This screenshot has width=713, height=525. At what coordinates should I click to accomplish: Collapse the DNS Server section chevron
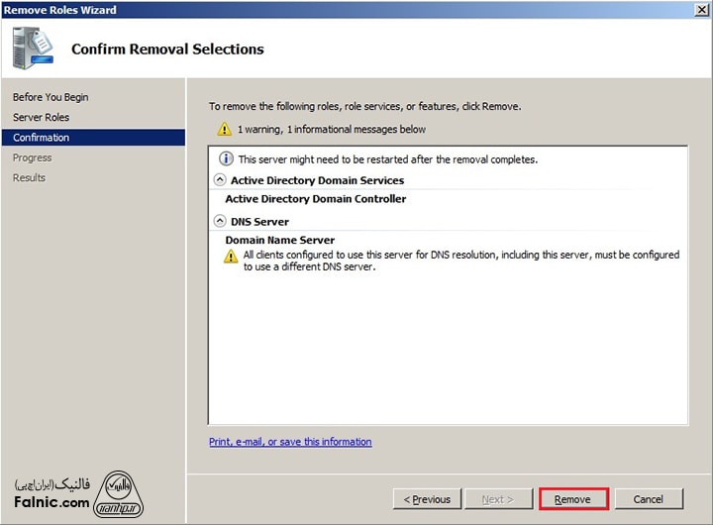click(220, 222)
